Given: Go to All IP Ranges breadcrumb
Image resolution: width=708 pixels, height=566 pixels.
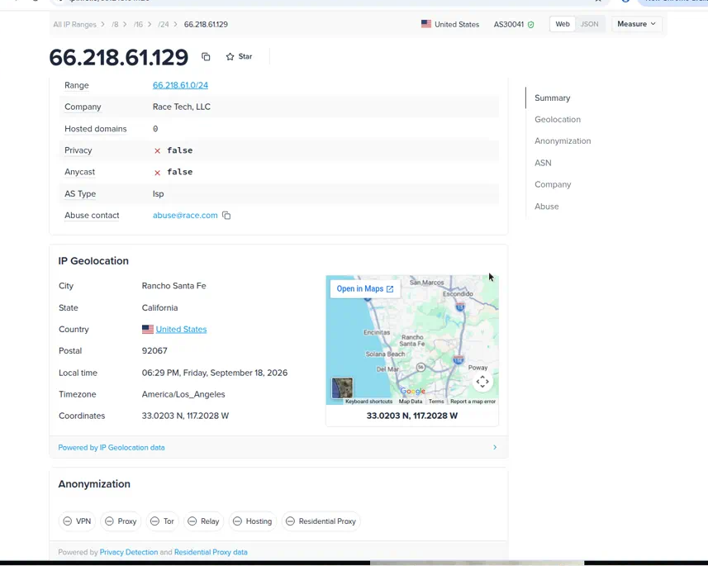Looking at the screenshot, I should point(74,25).
